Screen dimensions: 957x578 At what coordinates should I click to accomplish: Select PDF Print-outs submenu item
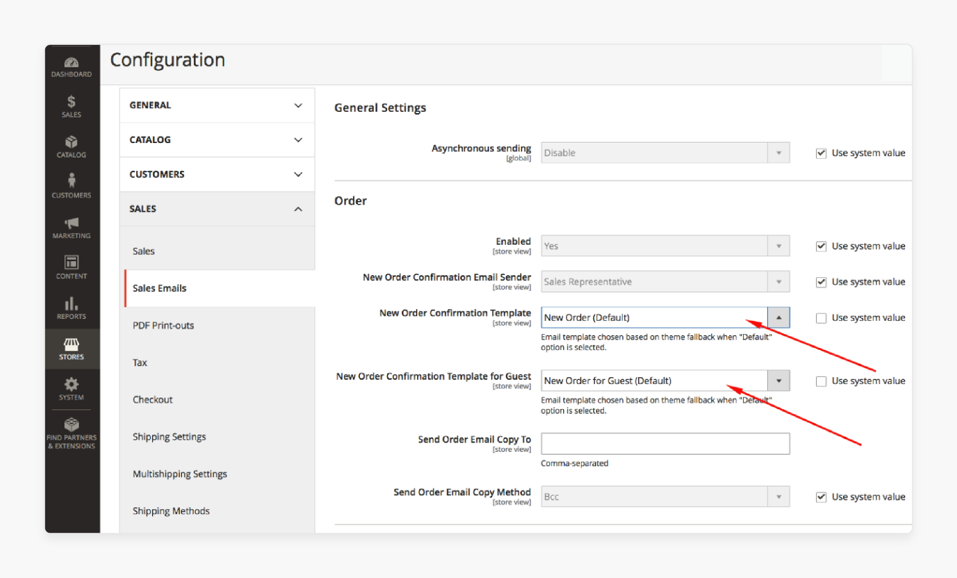coord(163,326)
